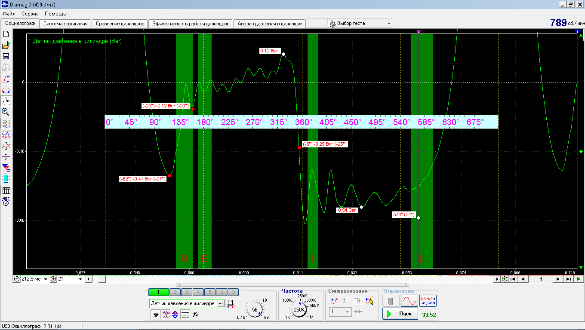Toggle channel 5 button

coord(209,292)
